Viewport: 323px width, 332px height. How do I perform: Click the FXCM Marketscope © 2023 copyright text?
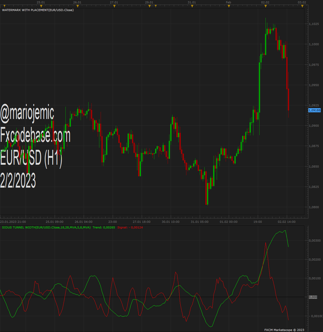coord(284,330)
